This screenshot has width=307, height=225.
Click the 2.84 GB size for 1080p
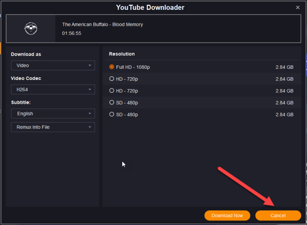point(284,67)
